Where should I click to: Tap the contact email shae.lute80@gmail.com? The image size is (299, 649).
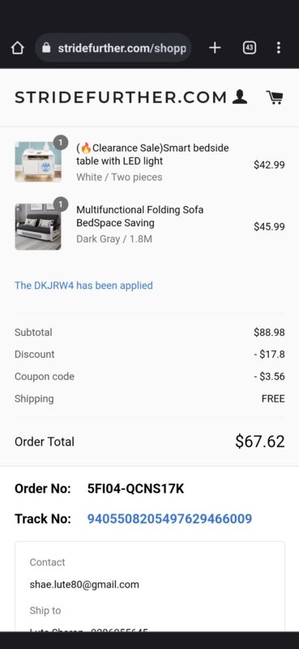[x=84, y=584]
